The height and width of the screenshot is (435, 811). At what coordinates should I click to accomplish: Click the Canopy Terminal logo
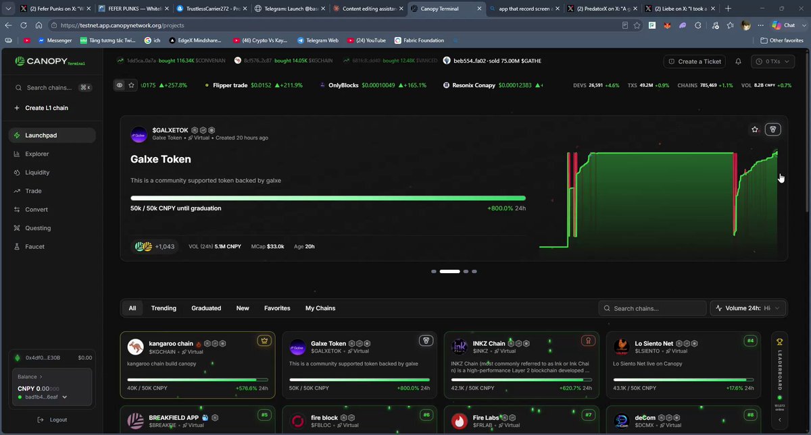pos(50,61)
